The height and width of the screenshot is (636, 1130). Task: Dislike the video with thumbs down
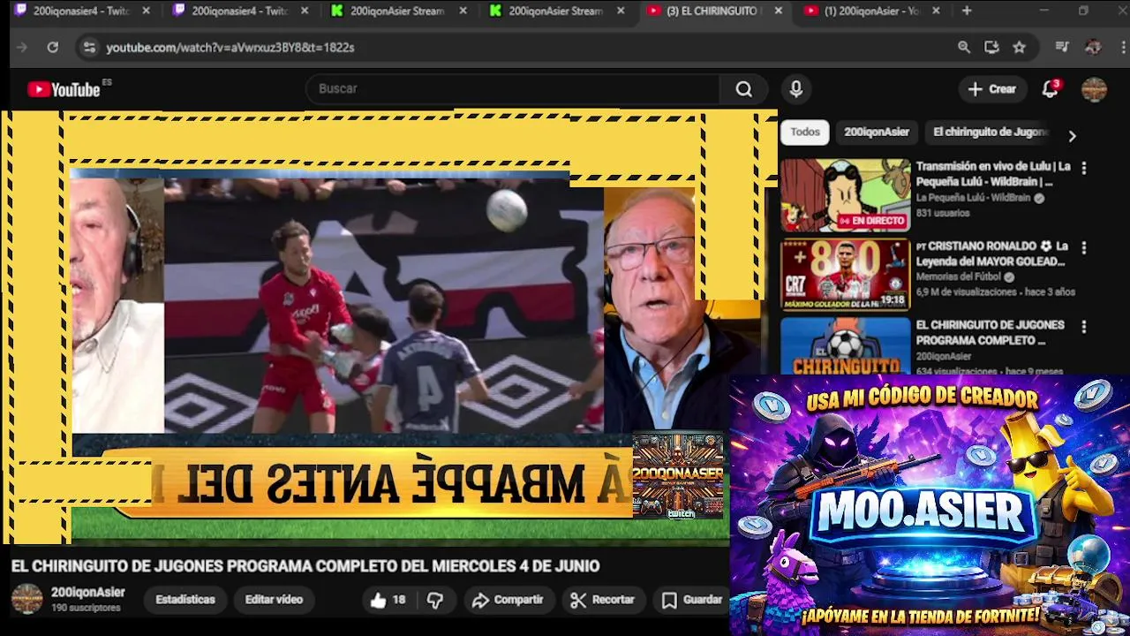(435, 600)
